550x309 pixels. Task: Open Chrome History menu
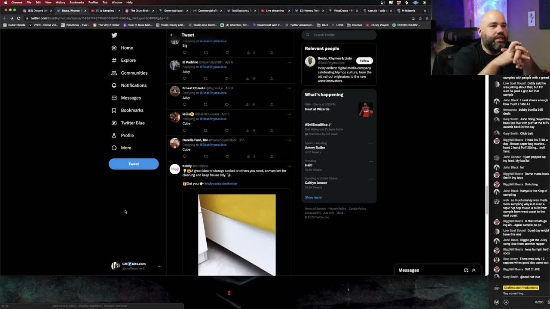coord(60,3)
